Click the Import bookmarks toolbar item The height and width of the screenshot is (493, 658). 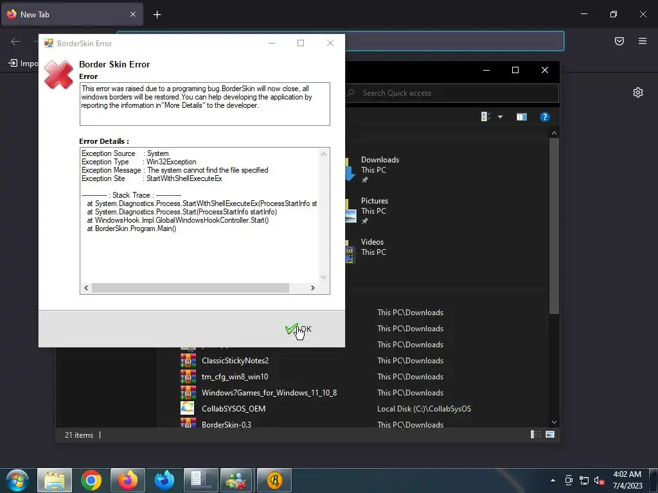tap(24, 64)
